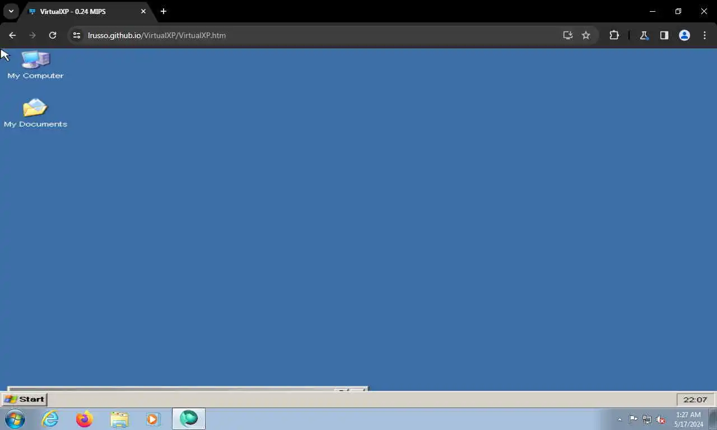
Task: Click the VirtualXP taskbar clock showing 22:07
Action: pos(695,399)
